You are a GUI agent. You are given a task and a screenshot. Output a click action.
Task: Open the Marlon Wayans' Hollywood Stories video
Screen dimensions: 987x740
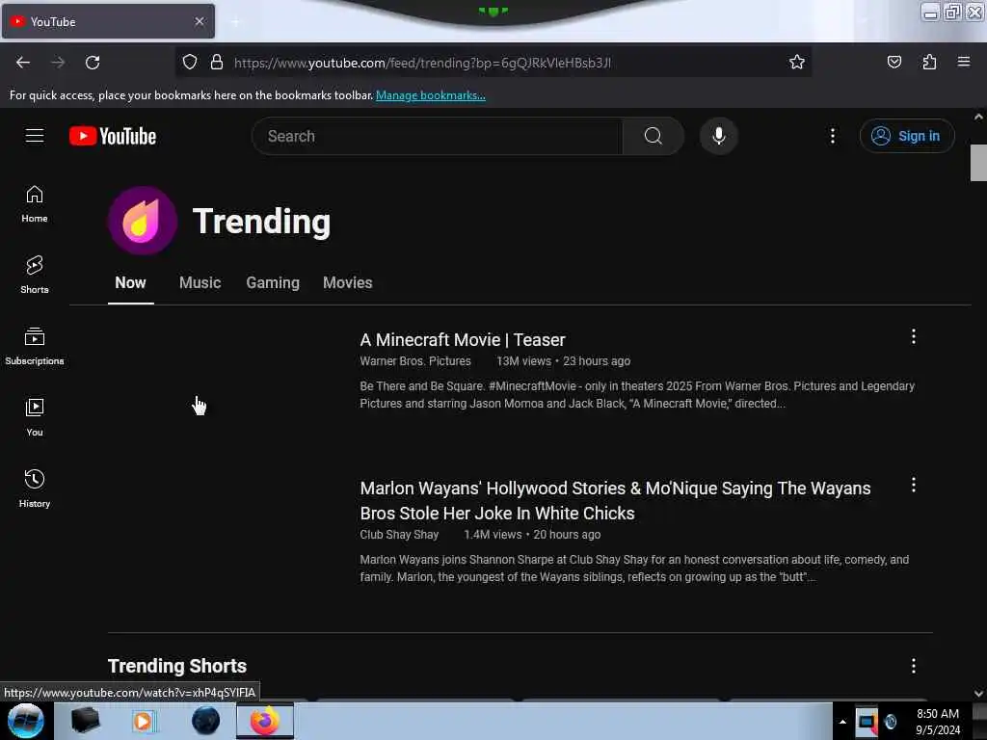pos(616,501)
